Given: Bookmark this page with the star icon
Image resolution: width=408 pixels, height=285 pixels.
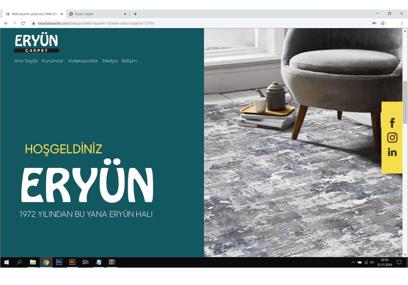Looking at the screenshot, I should 383,23.
